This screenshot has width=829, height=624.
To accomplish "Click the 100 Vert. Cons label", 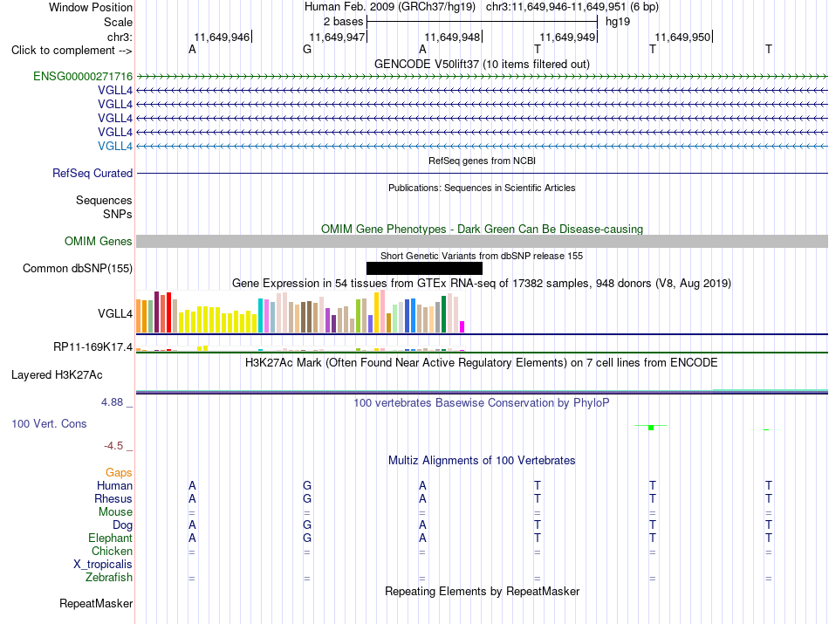I will 49,423.
